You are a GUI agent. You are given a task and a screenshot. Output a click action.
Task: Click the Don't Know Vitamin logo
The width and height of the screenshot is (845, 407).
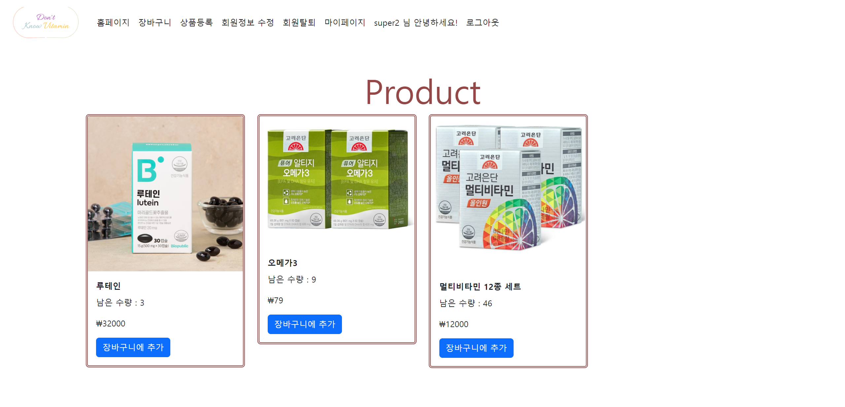(46, 22)
